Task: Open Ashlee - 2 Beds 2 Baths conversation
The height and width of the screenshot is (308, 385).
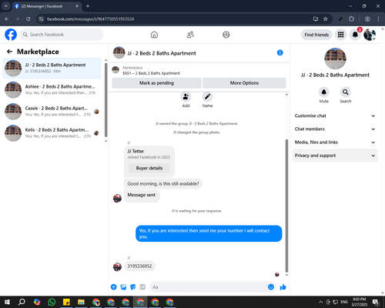Action: 52,90
